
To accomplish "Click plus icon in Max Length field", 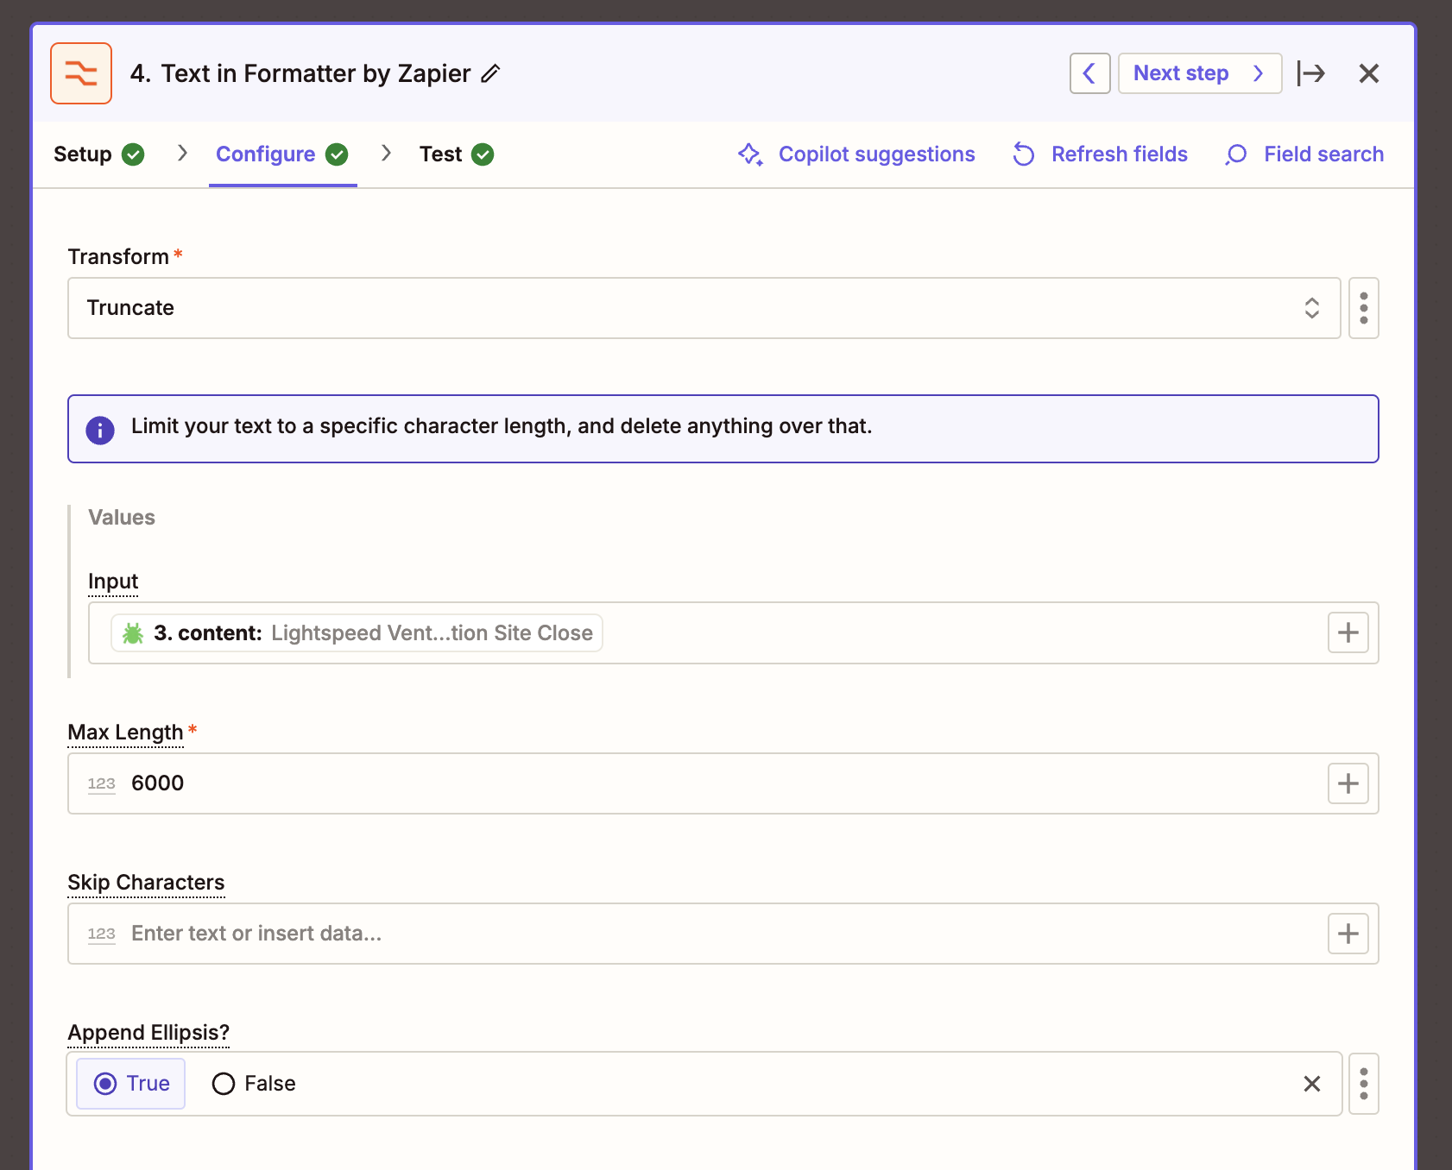I will pyautogui.click(x=1348, y=783).
